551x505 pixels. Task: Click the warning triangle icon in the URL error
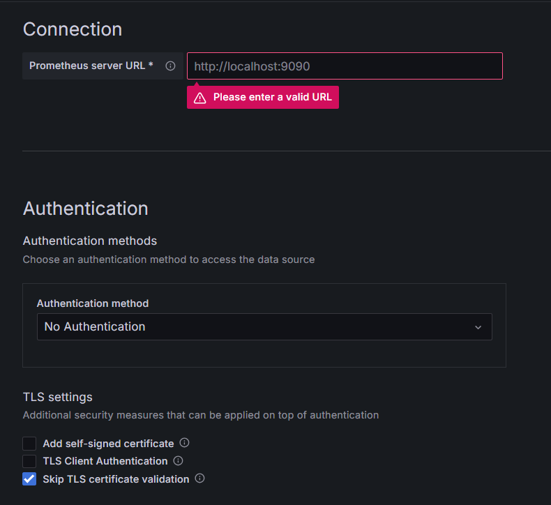pyautogui.click(x=200, y=98)
